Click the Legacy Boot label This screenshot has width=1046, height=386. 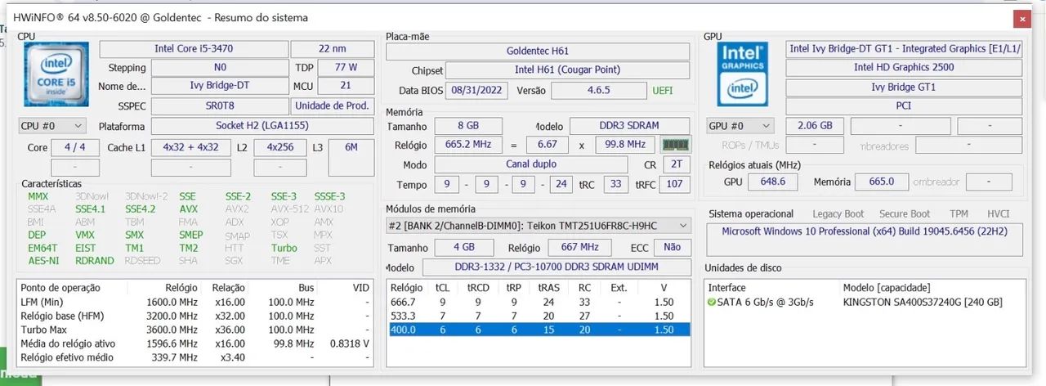pyautogui.click(x=838, y=214)
